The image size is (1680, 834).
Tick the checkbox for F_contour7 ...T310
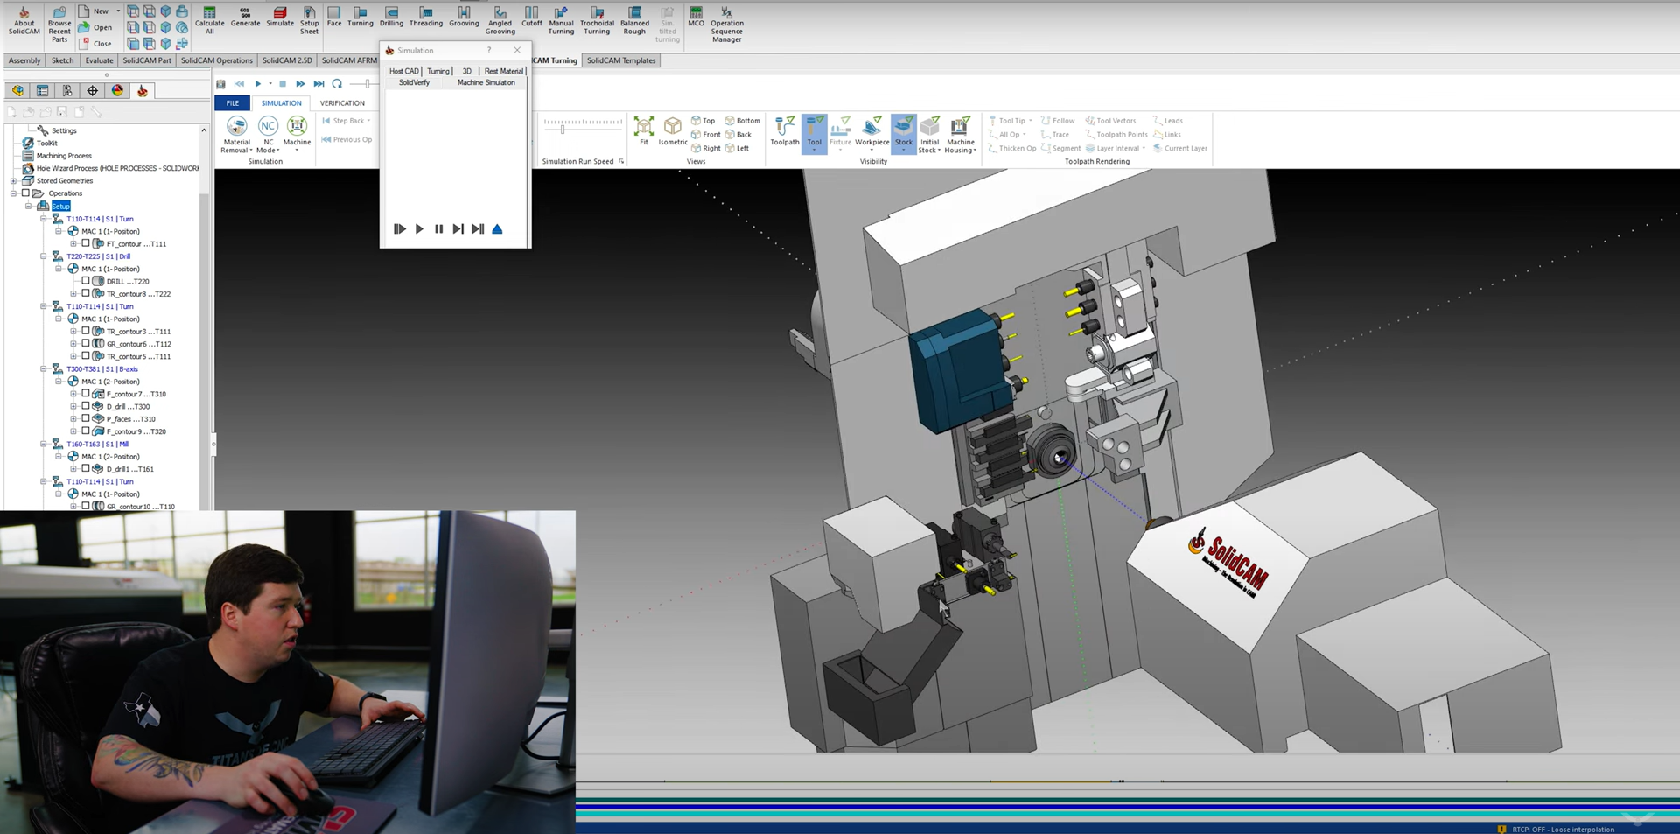(86, 394)
